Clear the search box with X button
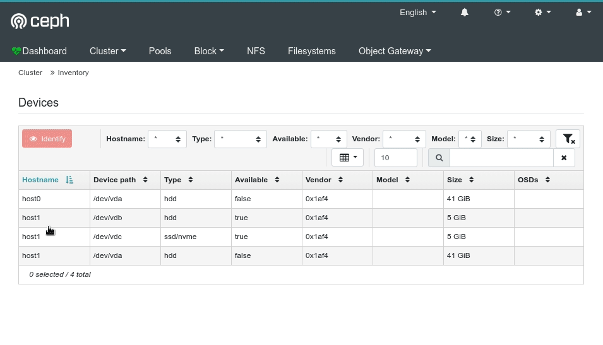 coord(564,158)
